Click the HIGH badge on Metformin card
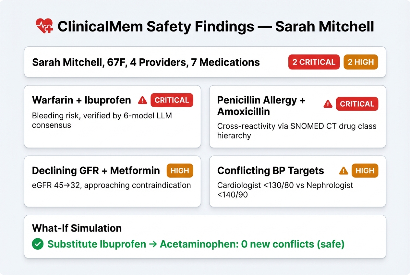This screenshot has height=275, width=410. tap(180, 171)
